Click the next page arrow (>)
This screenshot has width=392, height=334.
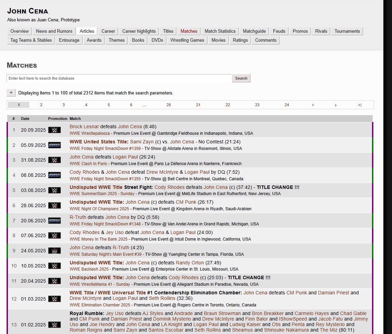313,105
